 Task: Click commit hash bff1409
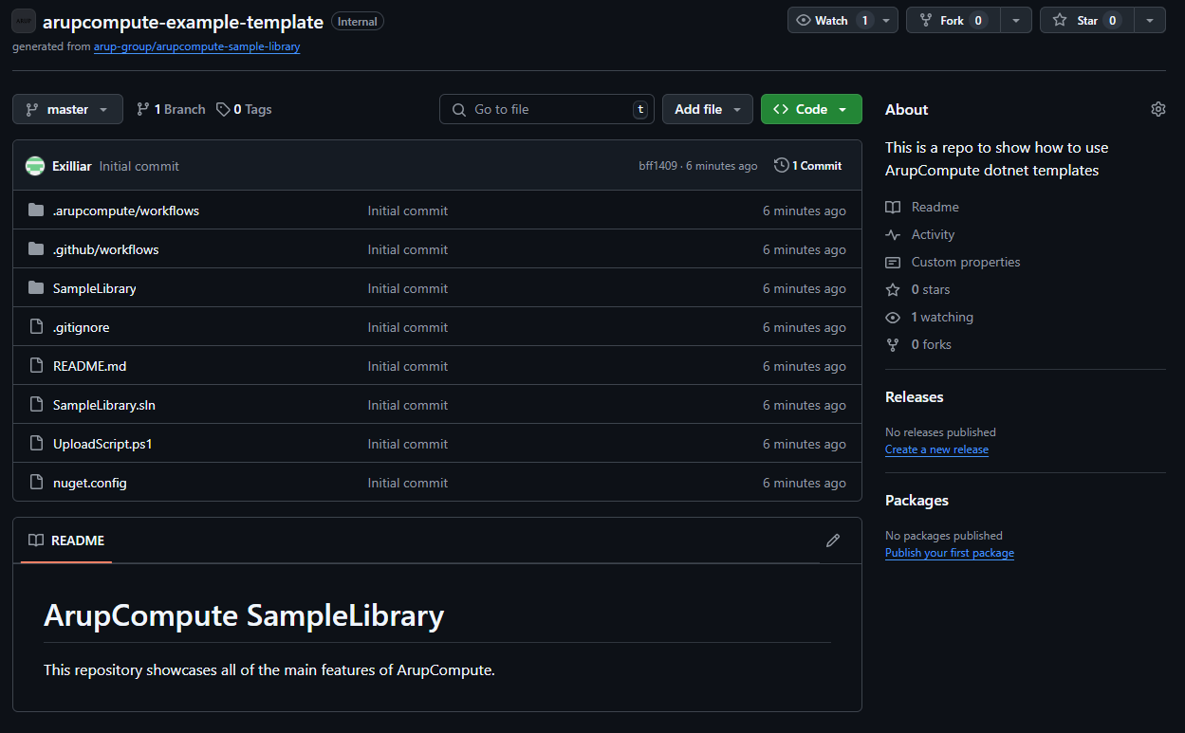(x=658, y=166)
